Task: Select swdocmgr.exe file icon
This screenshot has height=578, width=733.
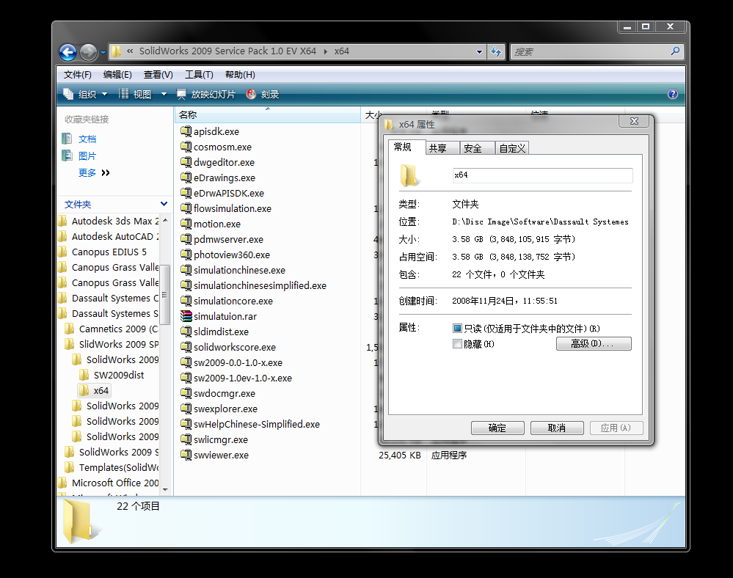Action: (x=186, y=393)
